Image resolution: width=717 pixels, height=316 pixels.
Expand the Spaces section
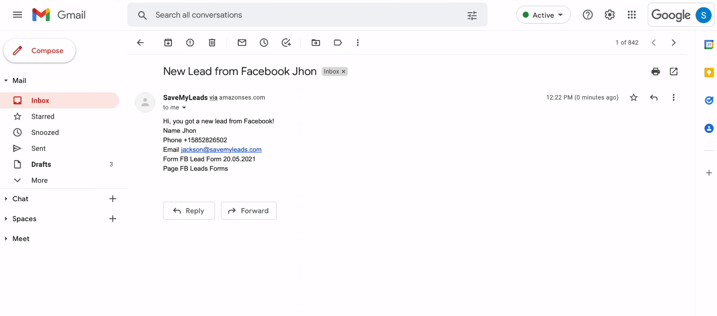click(6, 219)
